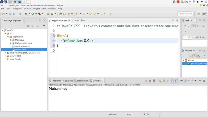
Task: Expand the Main.java tree node
Action: tap(11, 40)
